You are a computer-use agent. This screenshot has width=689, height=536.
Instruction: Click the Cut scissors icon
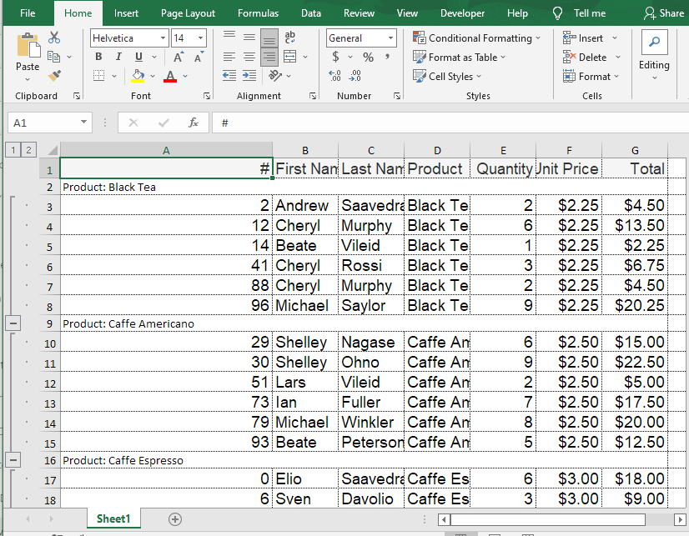pyautogui.click(x=54, y=38)
